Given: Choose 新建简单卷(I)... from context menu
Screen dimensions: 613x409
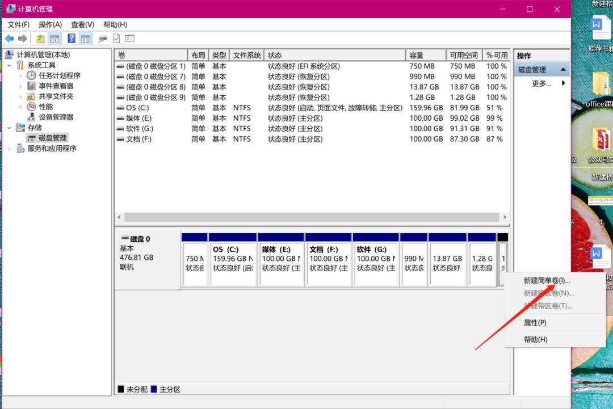Looking at the screenshot, I should 547,280.
